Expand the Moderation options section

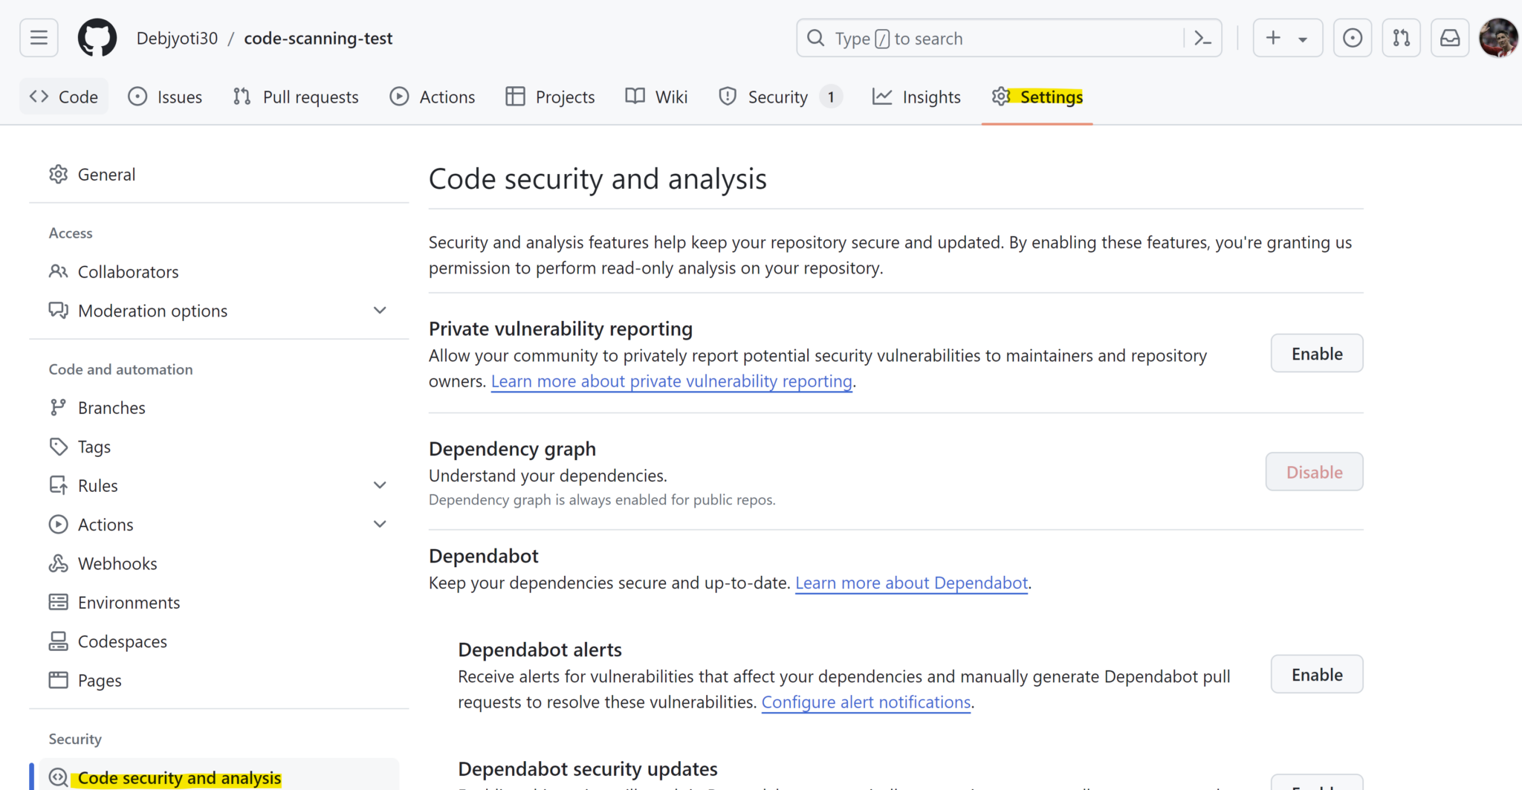pos(380,311)
